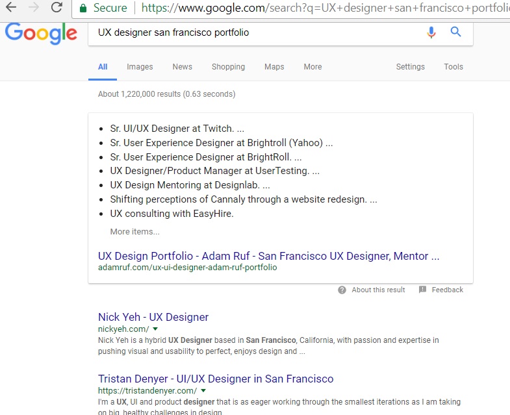Screen dimensions: 510x415
Task: Reload the page with the refresh icon
Action: point(57,7)
